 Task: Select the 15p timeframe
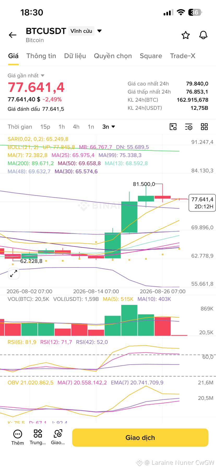pos(45,127)
